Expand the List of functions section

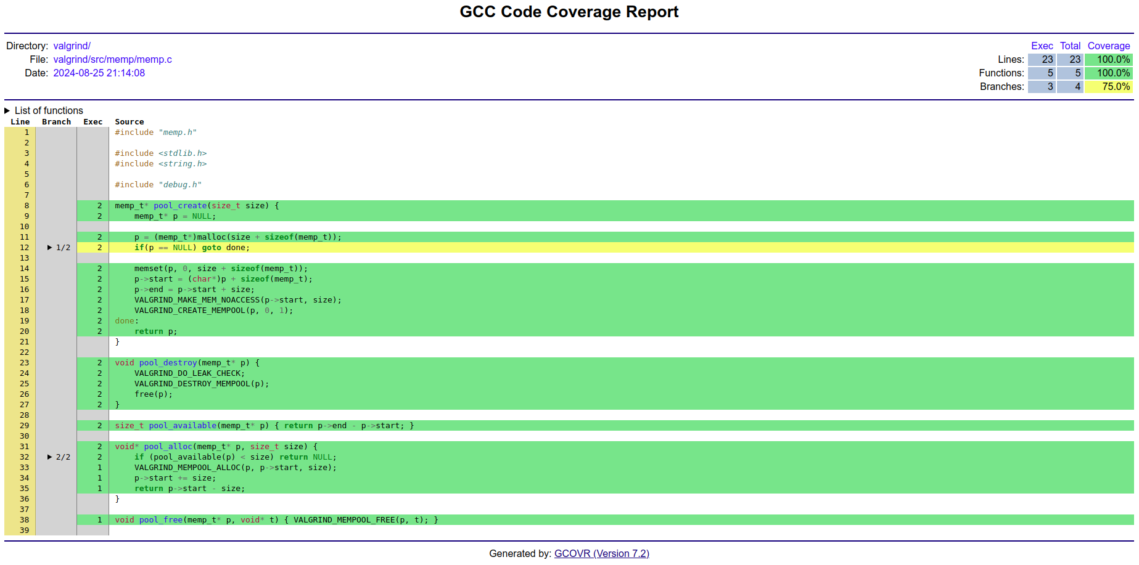coord(43,111)
